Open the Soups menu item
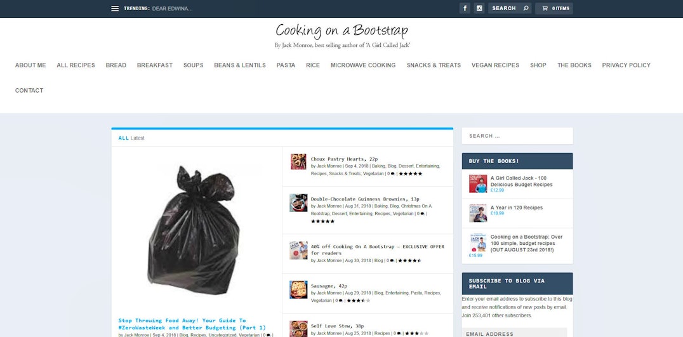This screenshot has height=337, width=683. [194, 65]
